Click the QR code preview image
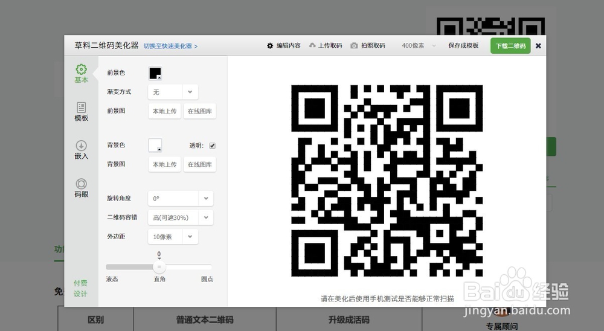The height and width of the screenshot is (331, 604). 387,181
